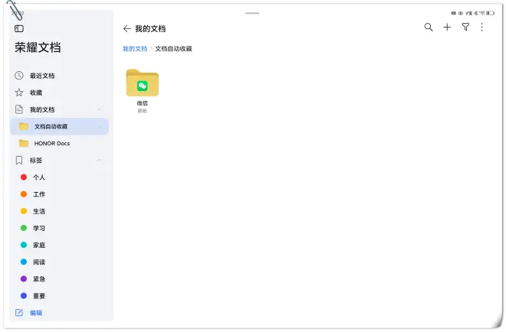Open the search magnifier icon
Screen dimensions: 506x332
[x=429, y=28]
